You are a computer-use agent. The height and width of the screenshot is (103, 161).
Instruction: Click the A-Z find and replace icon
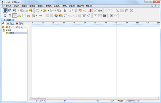tap(76, 10)
